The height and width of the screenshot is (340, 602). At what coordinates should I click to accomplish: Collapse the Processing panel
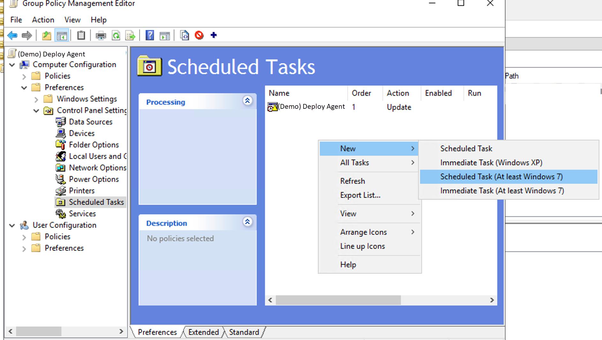coord(247,101)
